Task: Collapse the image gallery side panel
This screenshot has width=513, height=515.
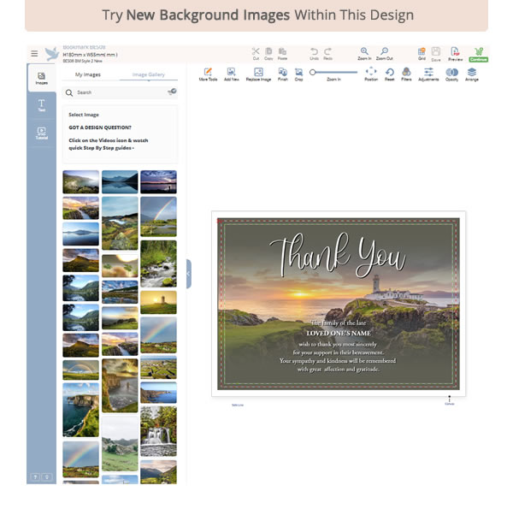Action: 188,274
